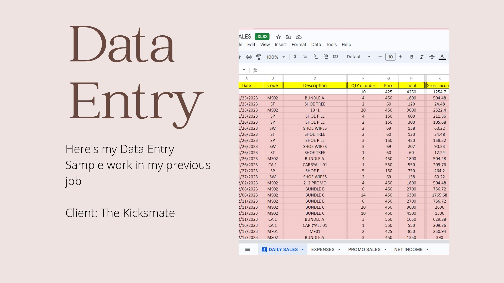Click the move to folder icon
The height and width of the screenshot is (283, 504).
[x=288, y=37]
